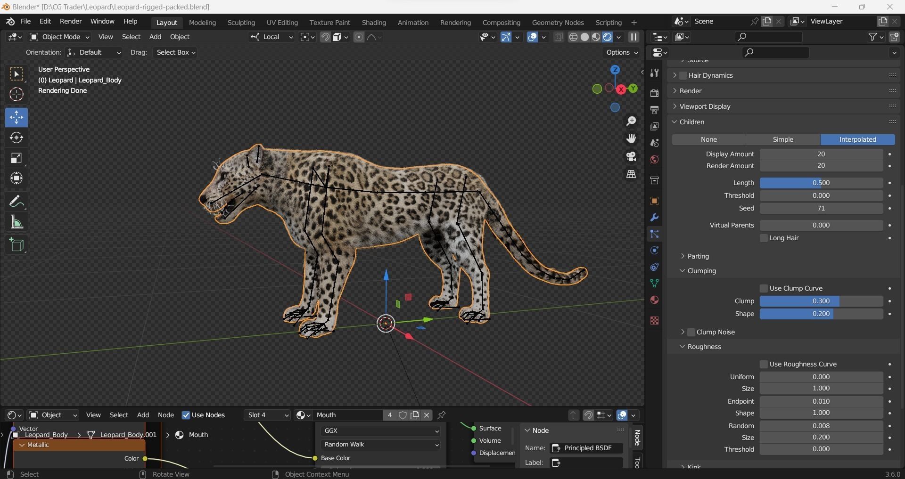Open the Object properties tab
The height and width of the screenshot is (479, 905).
click(654, 201)
